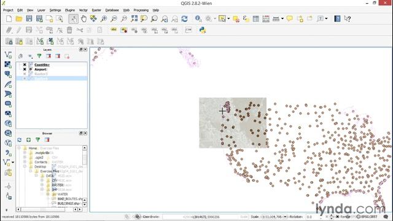Open layer labeling options
Image resolution: width=393 pixels, height=221 pixels.
click(x=114, y=30)
